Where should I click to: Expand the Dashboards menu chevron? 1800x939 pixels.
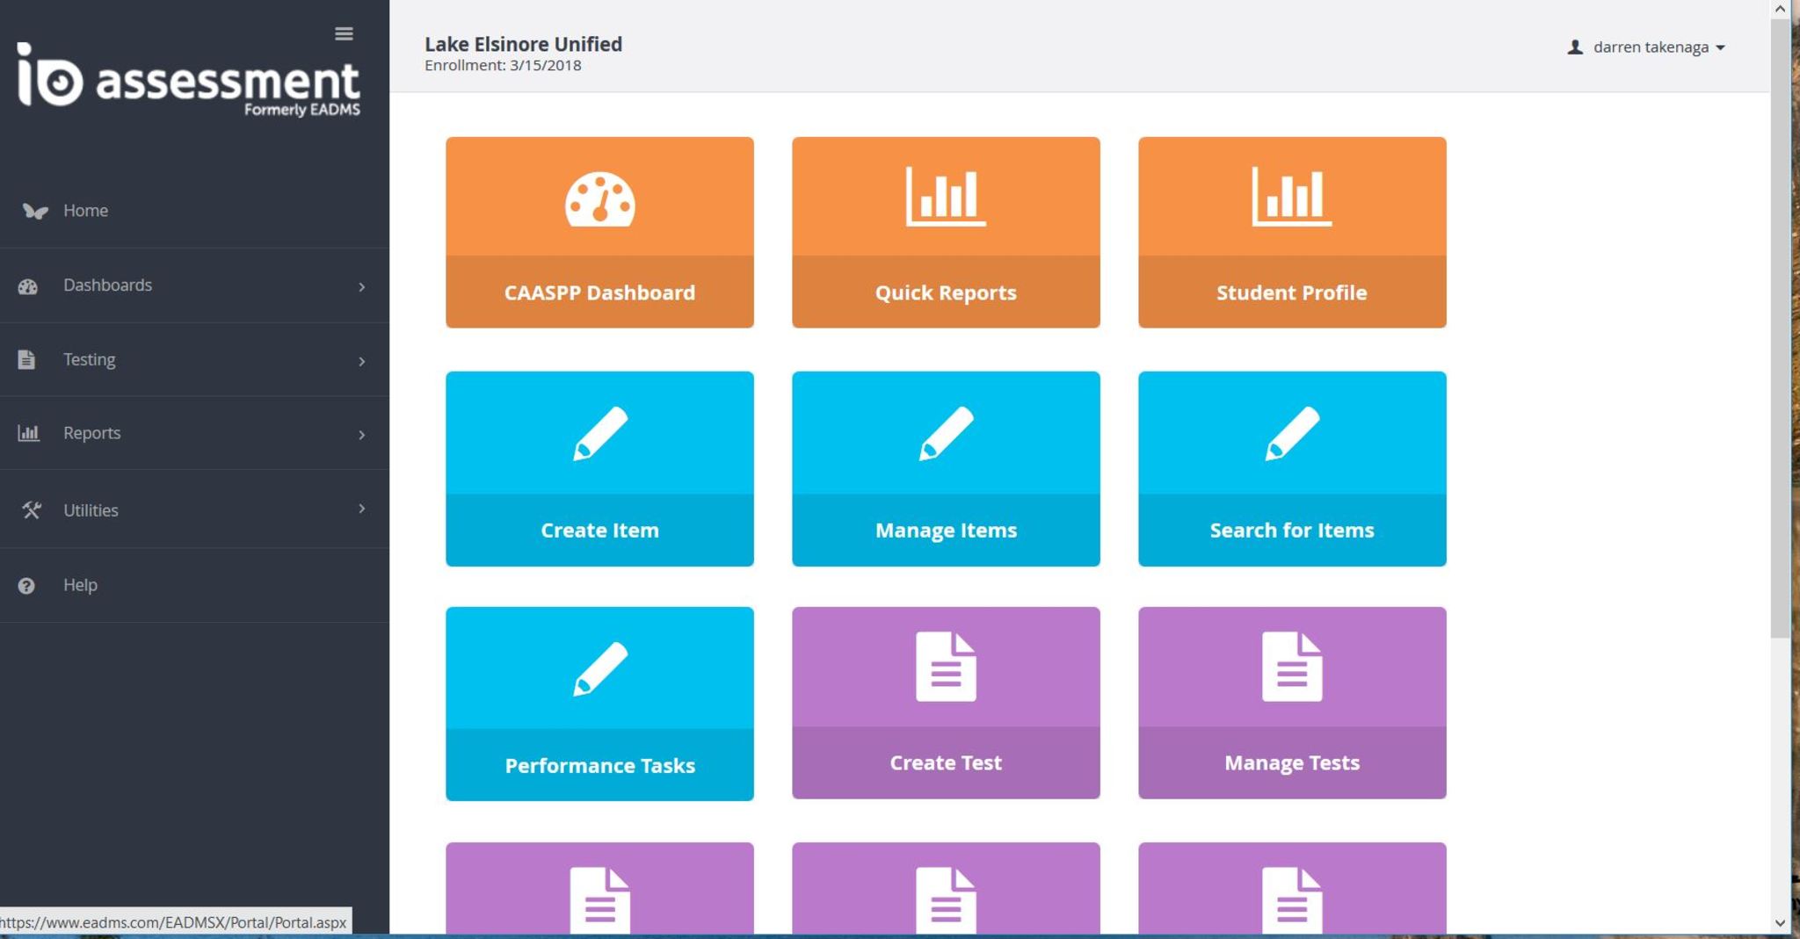tap(361, 286)
